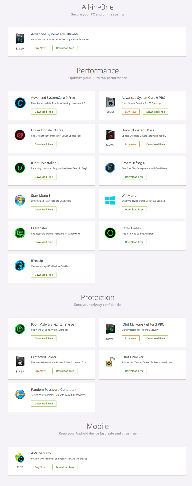
Task: Open the Advanced SystemCare 9 PRO title link
Action: pos(143,98)
